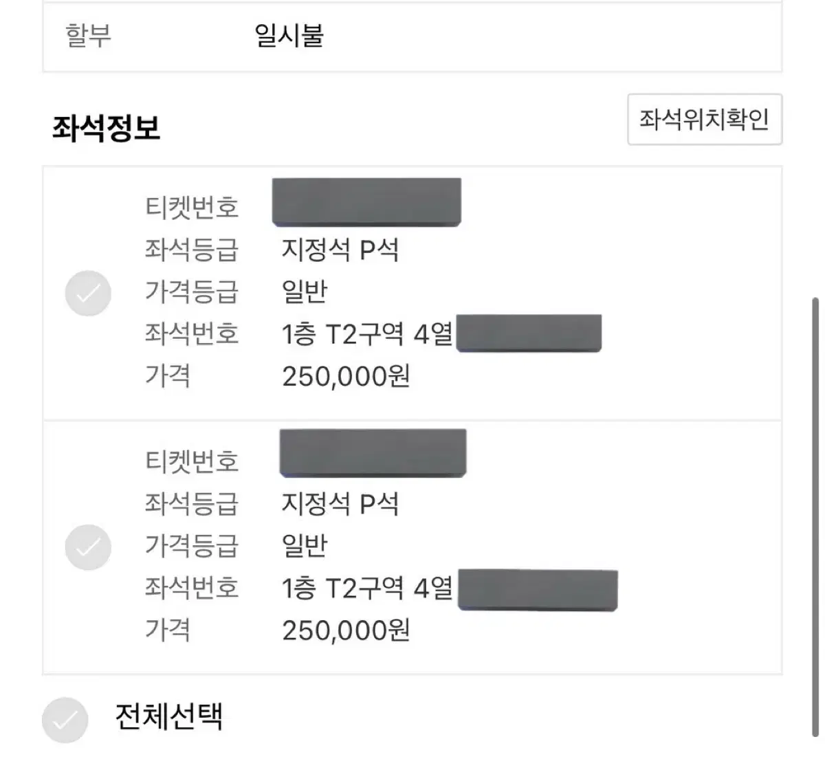Tap the 전체선택 text label
Screen dimensions: 825x770
pos(168,717)
